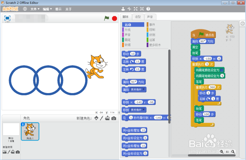Select the 运动 block category
Viewport: 246px width, 160px height.
pos(133,24)
